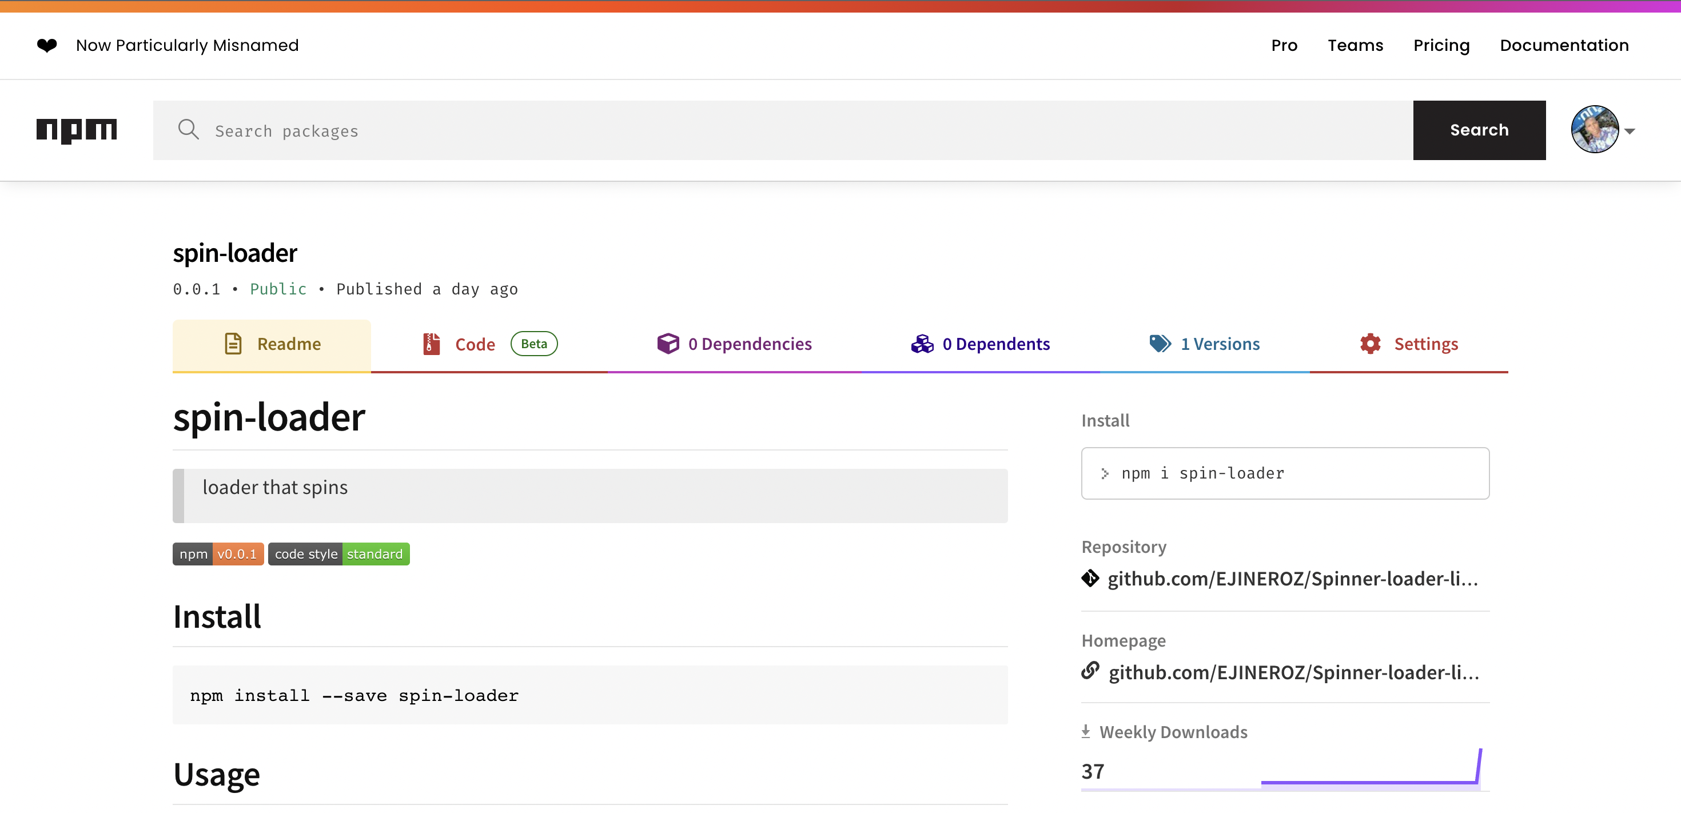Click the git repository diamond icon
1681x813 pixels.
pyautogui.click(x=1090, y=578)
